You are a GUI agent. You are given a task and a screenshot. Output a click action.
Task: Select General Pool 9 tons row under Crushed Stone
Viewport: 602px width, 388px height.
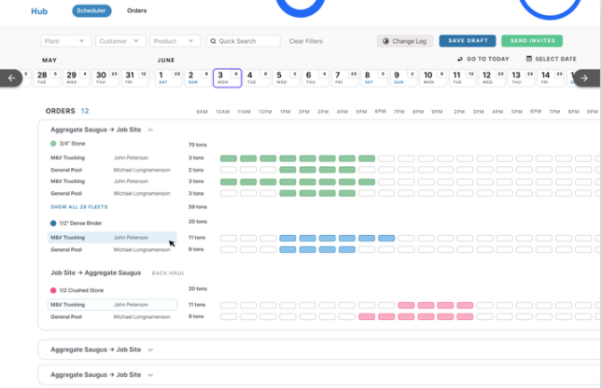pyautogui.click(x=112, y=316)
